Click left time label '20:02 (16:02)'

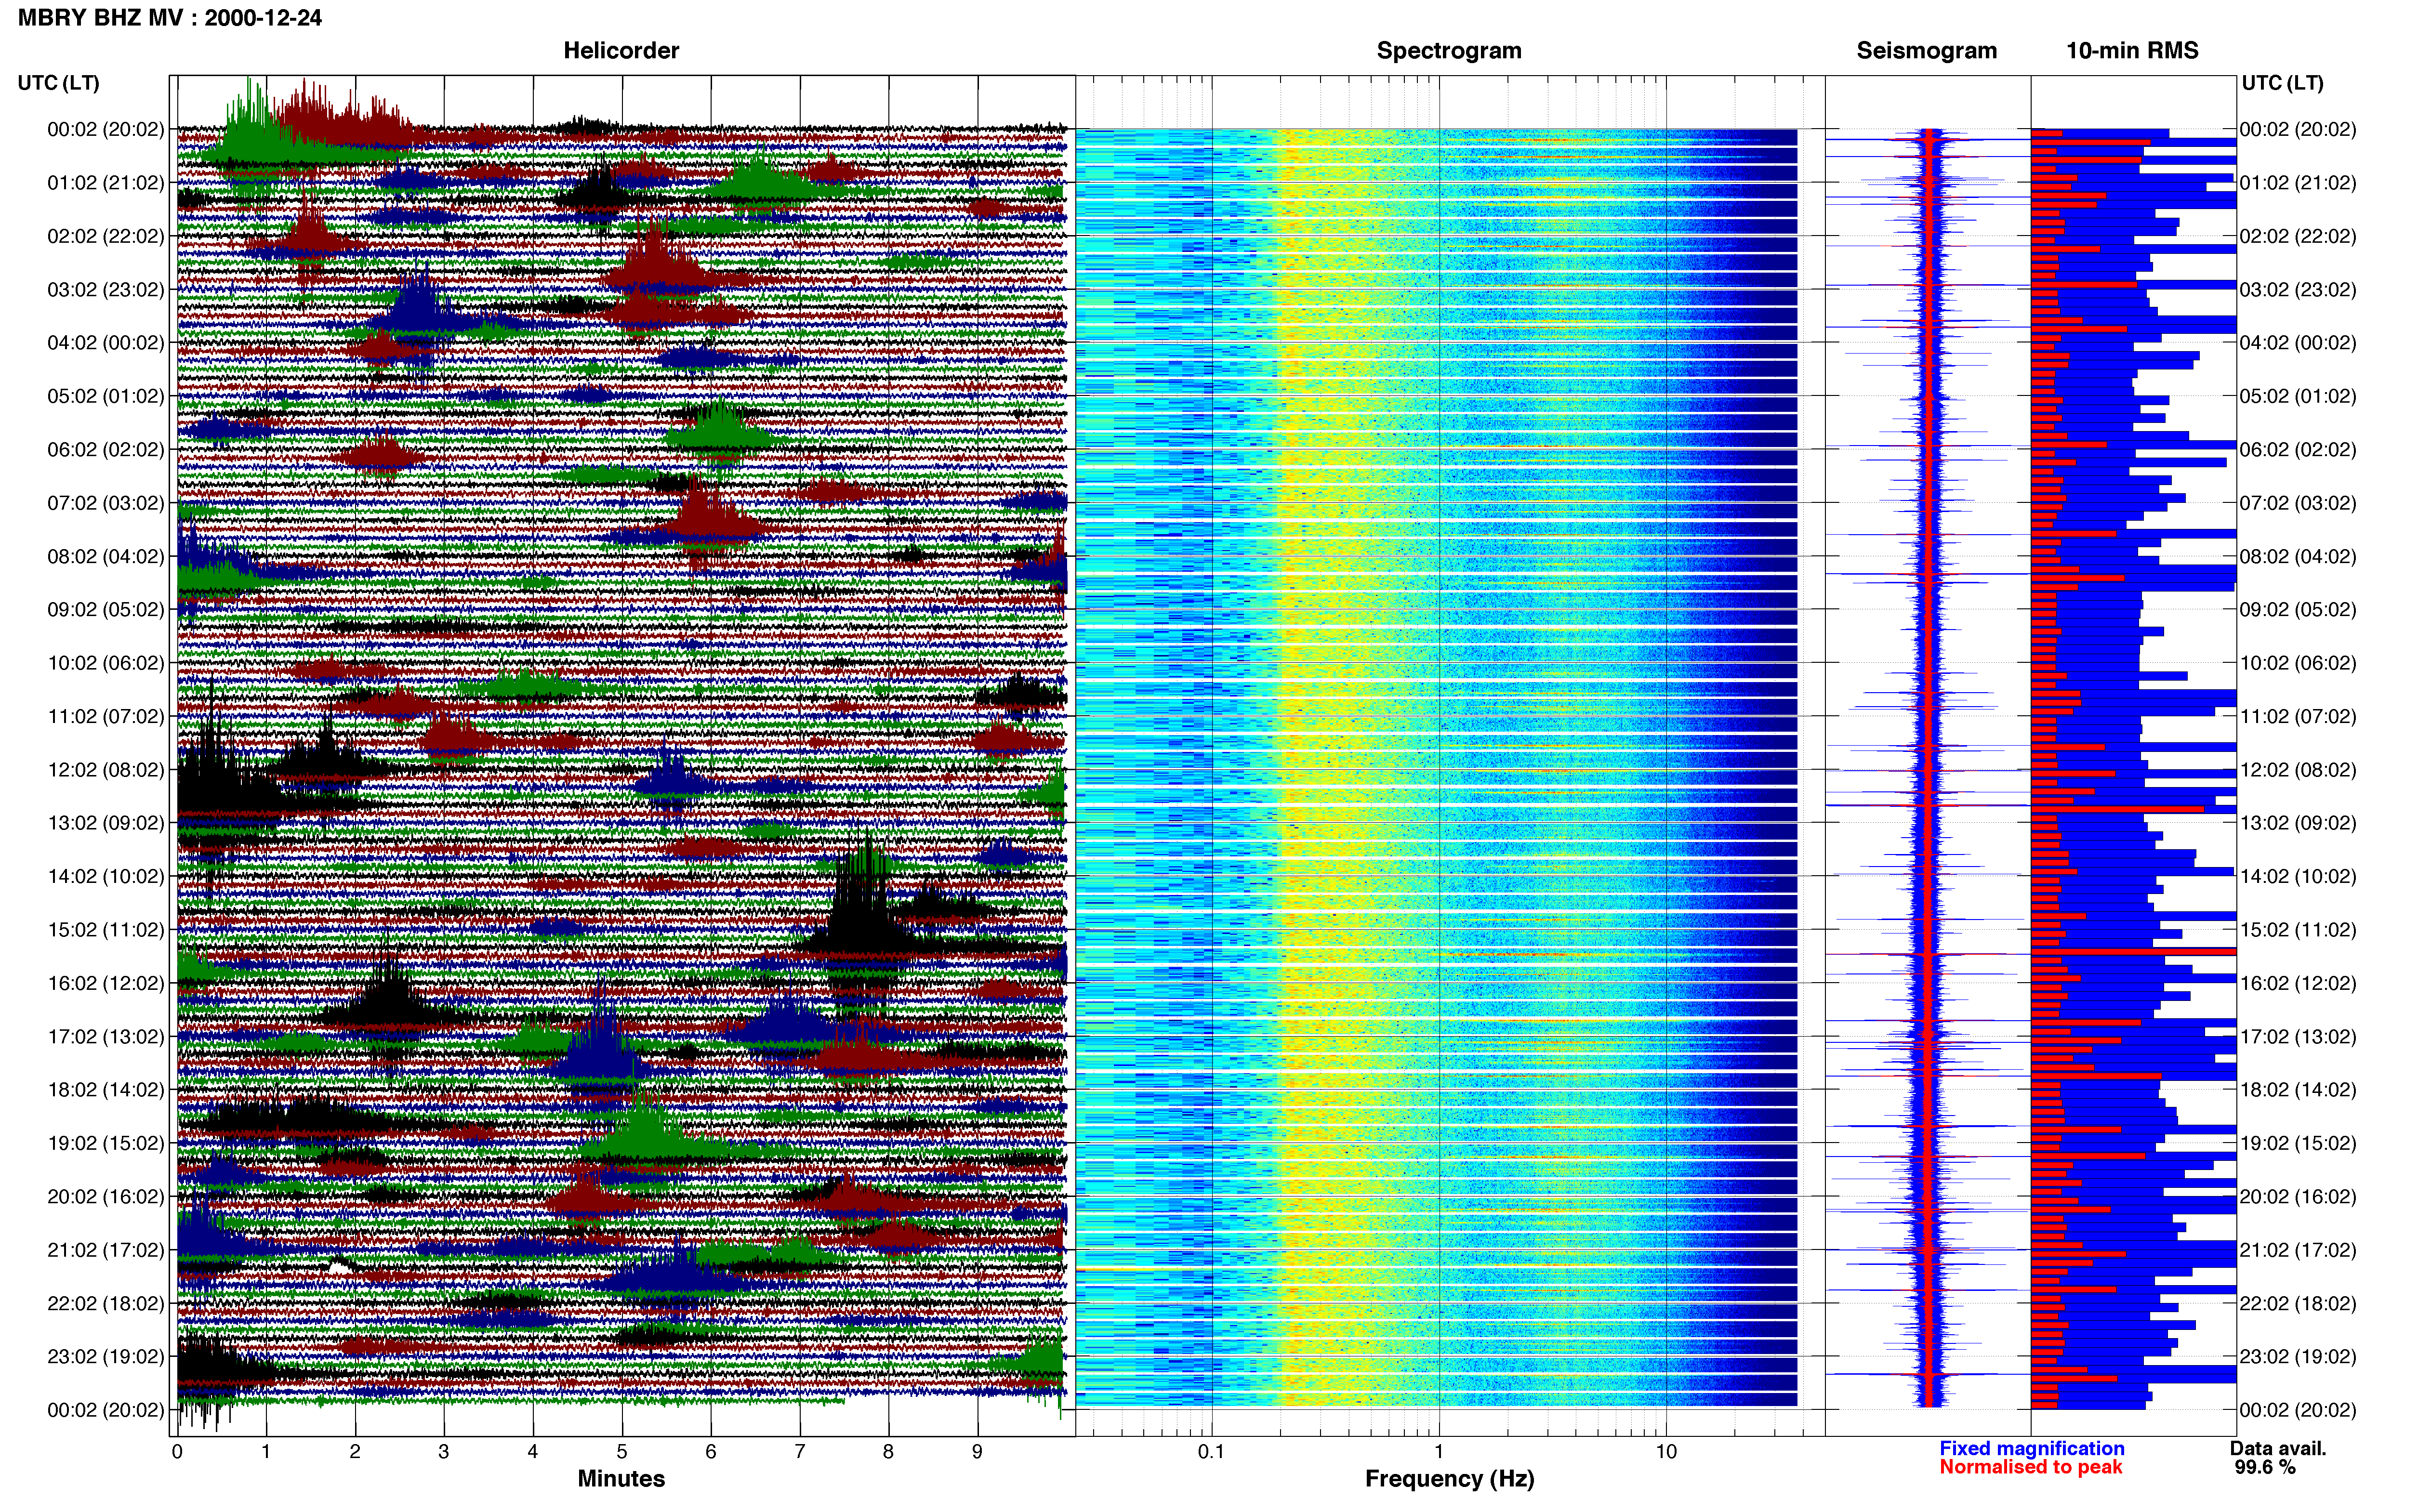[x=106, y=1197]
